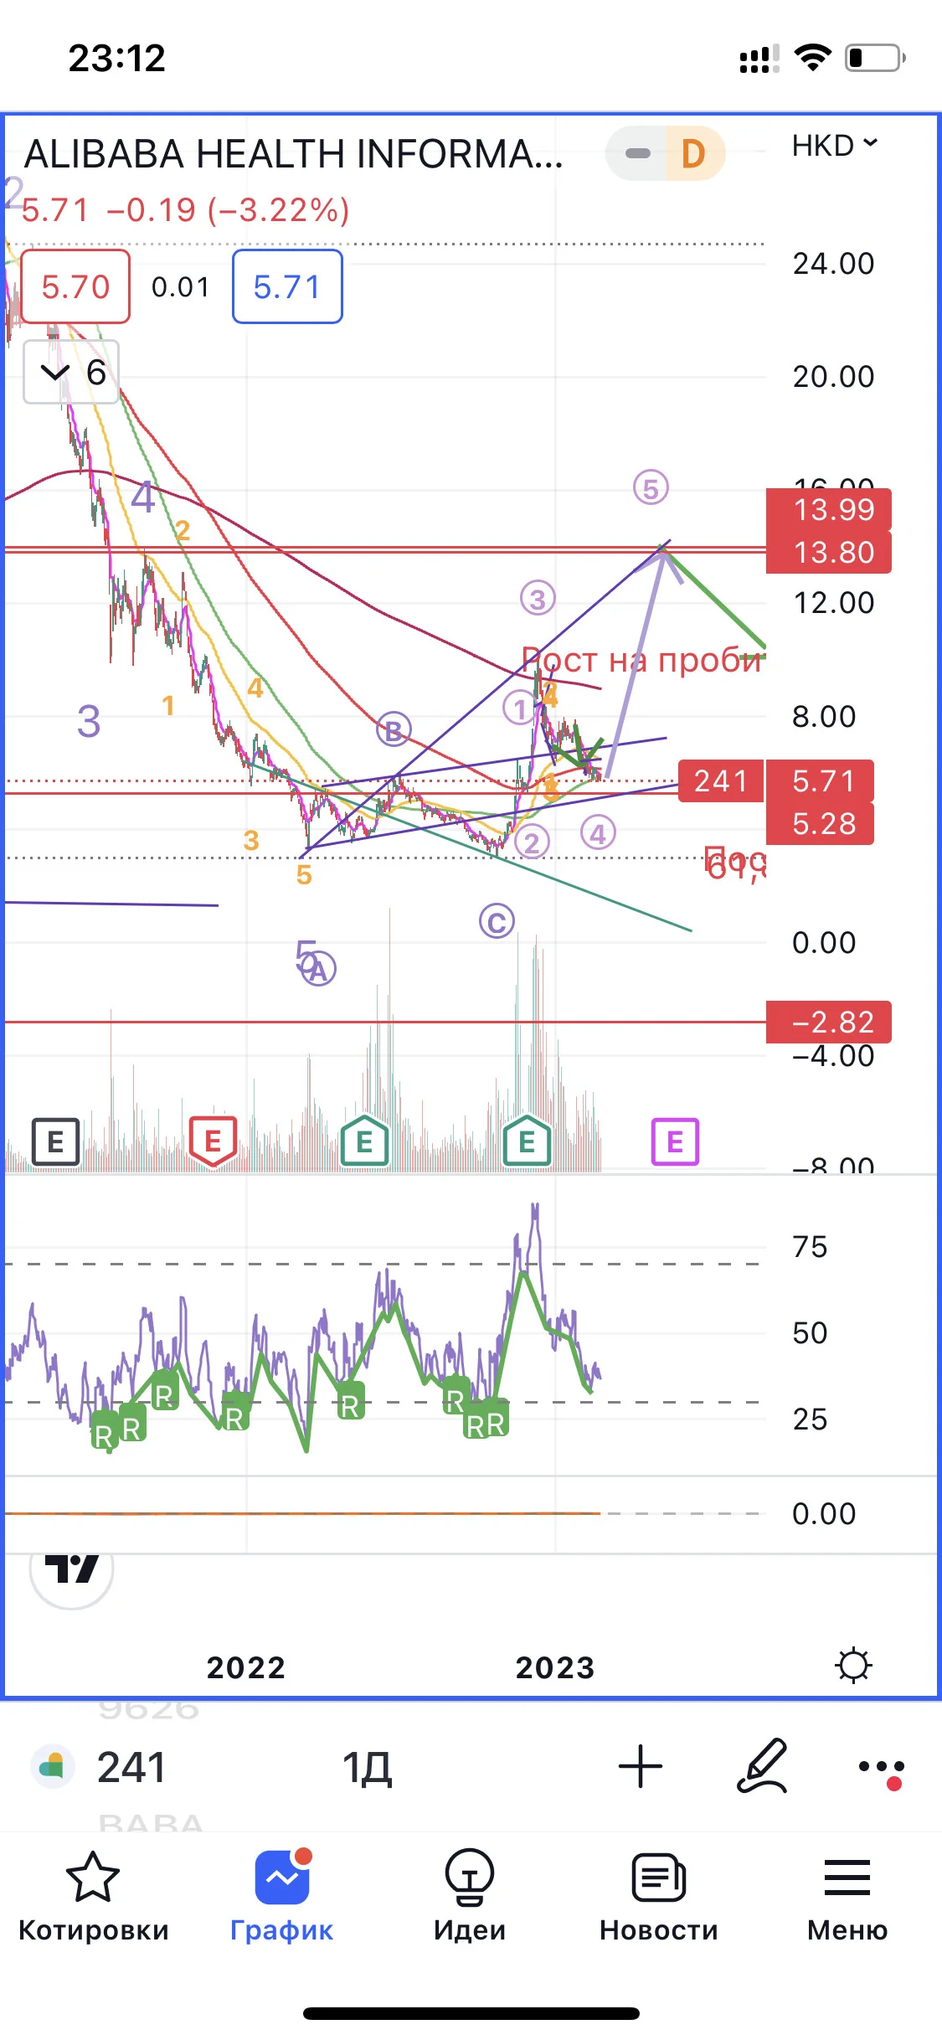The width and height of the screenshot is (942, 2040).
Task: Open the three-dots more options menu
Action: (x=882, y=1769)
